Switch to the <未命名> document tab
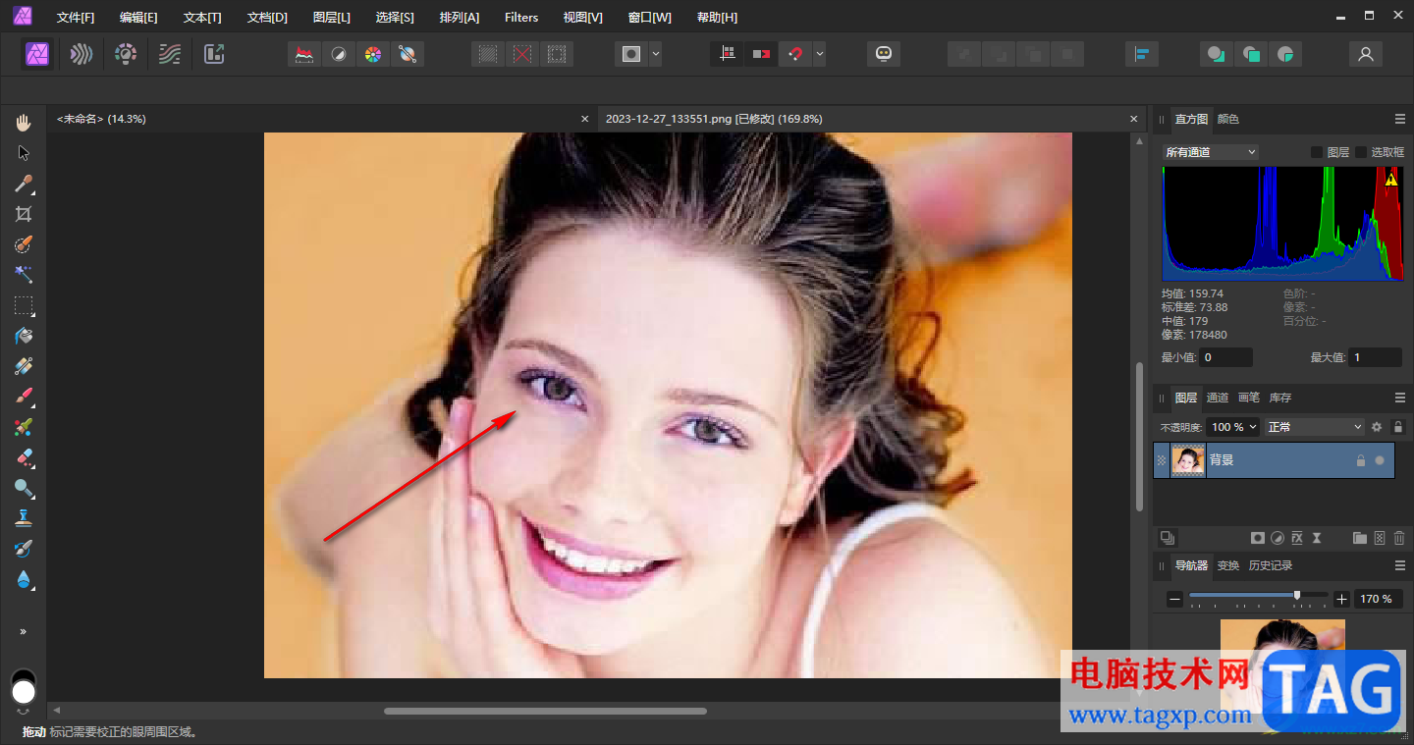 coord(102,119)
